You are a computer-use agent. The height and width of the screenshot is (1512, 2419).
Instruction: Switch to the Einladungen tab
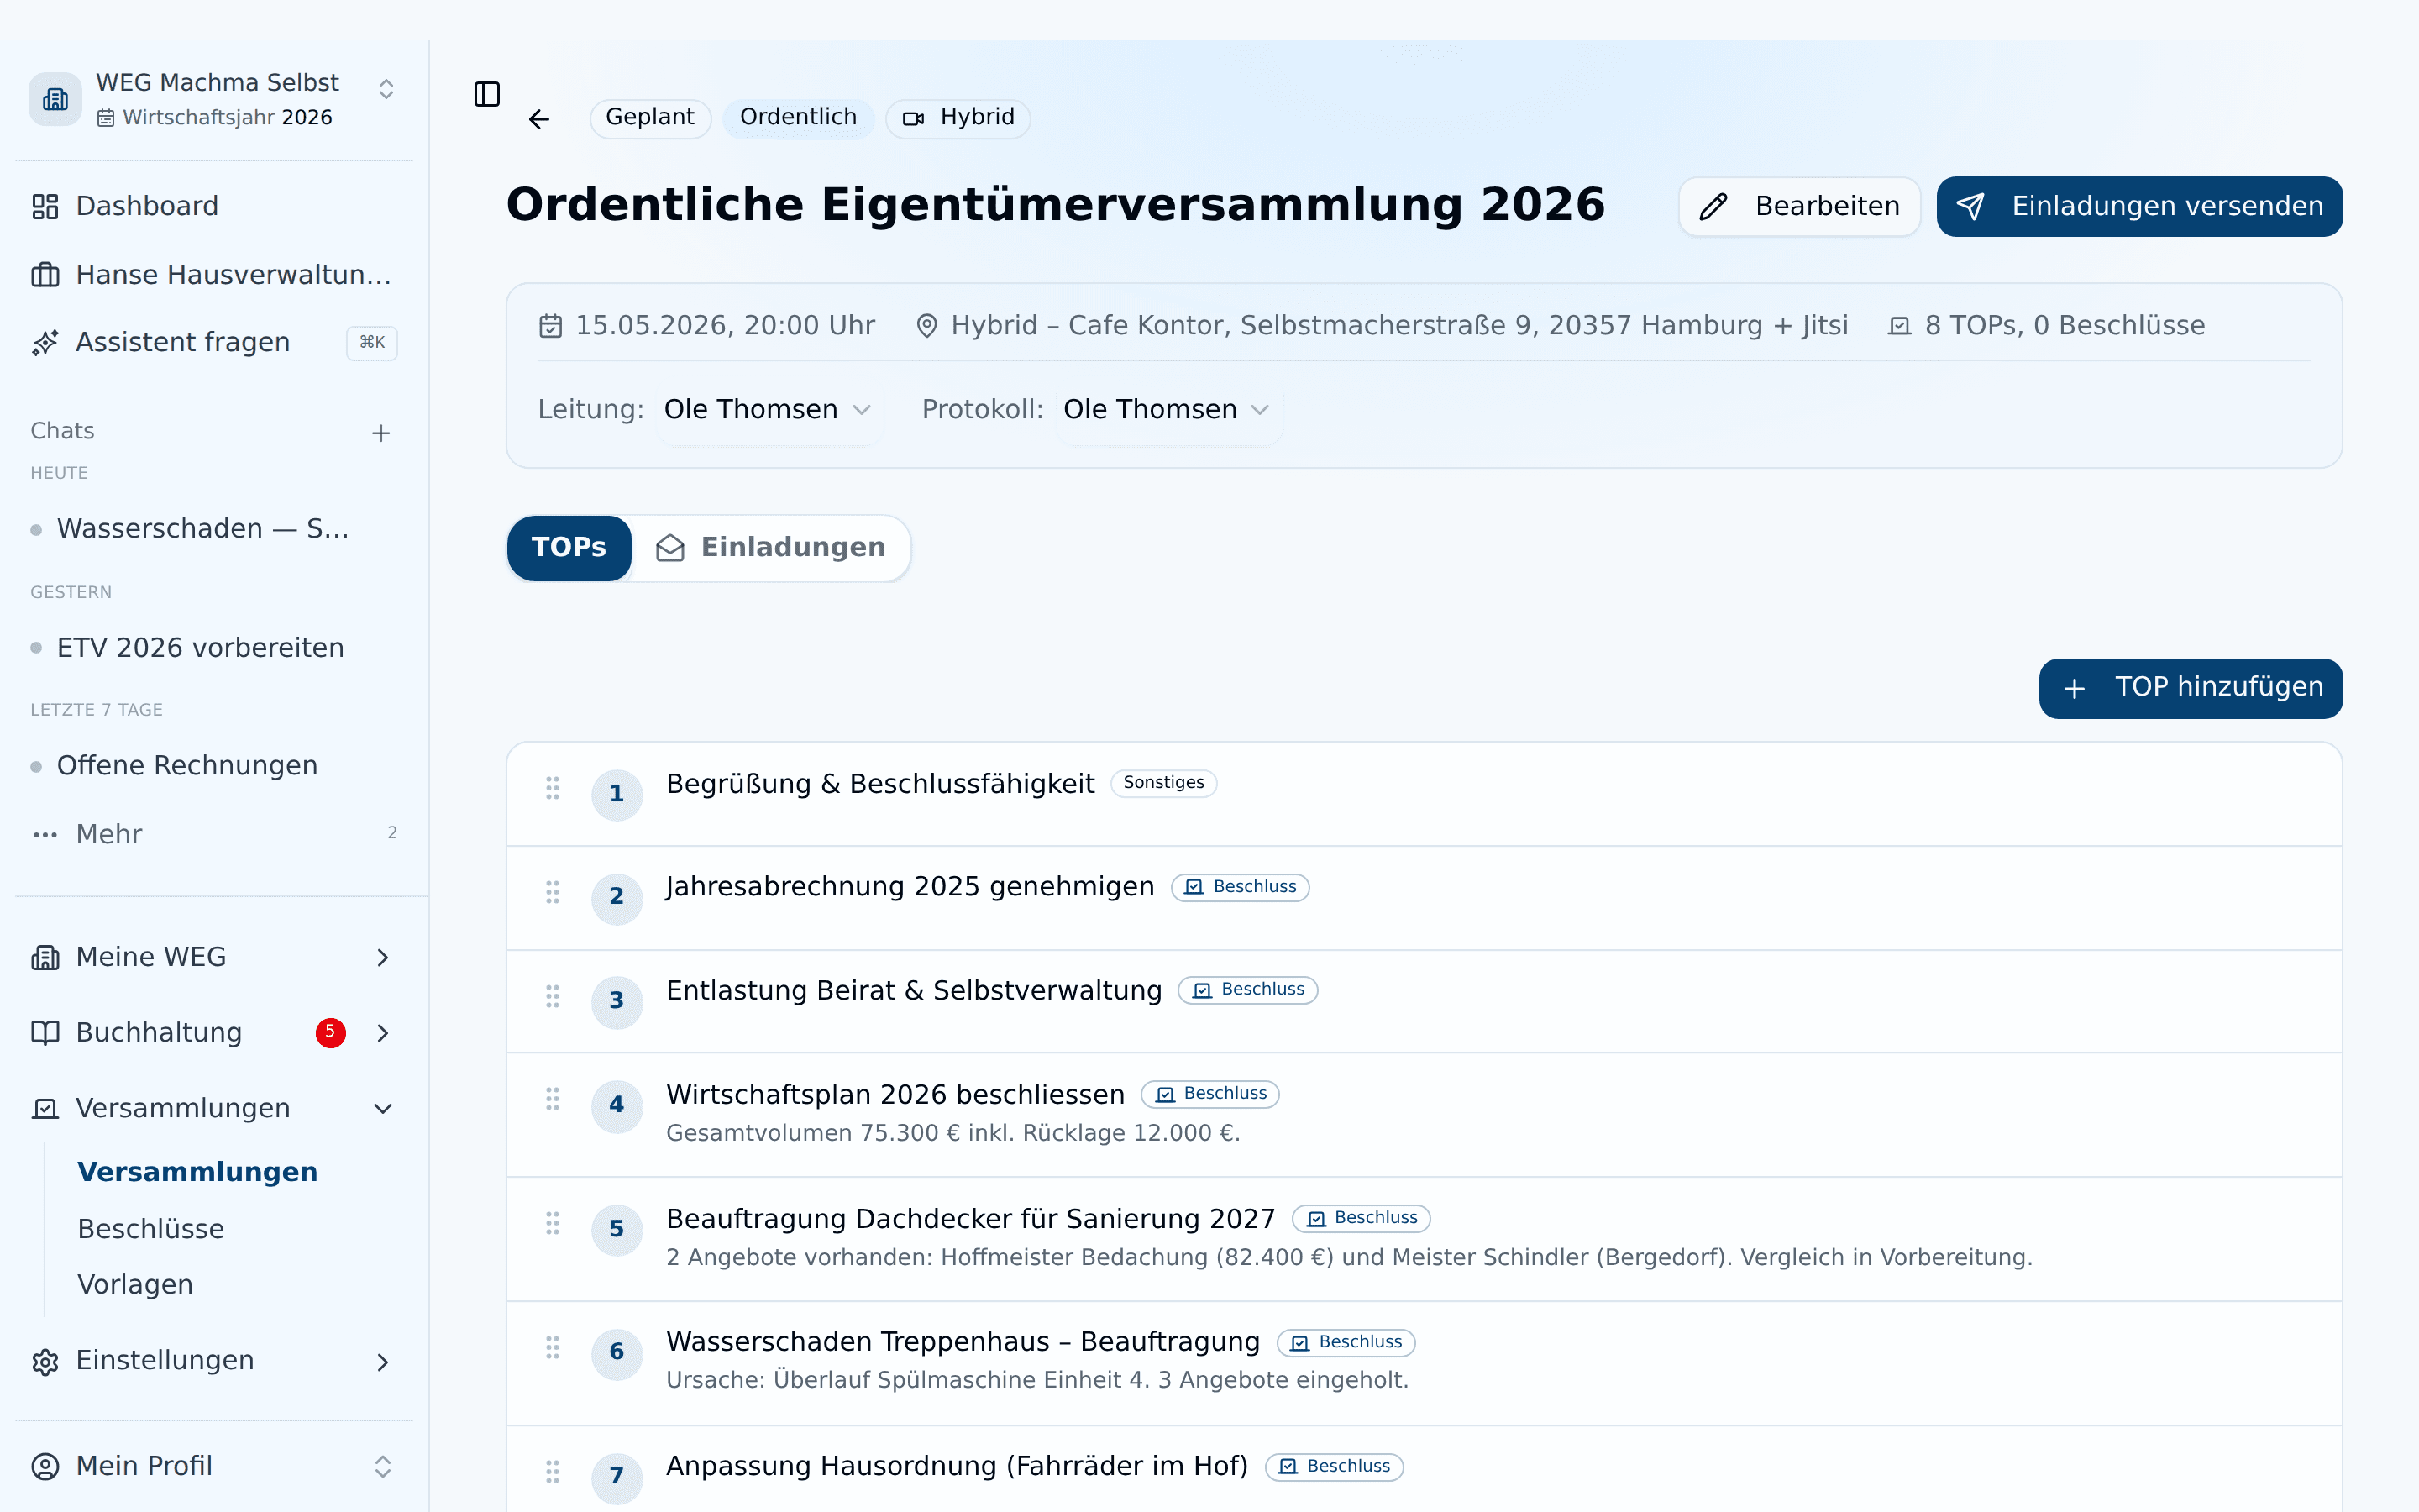[x=771, y=548]
